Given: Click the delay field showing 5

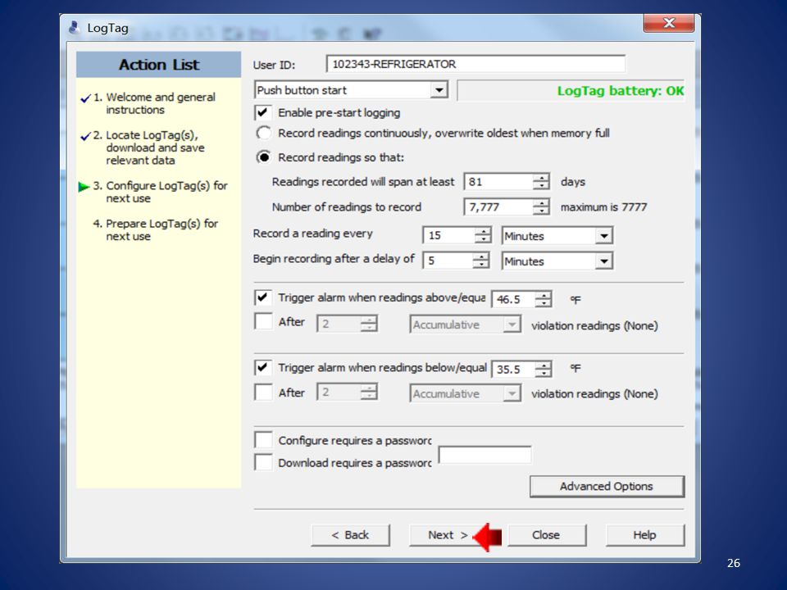Looking at the screenshot, I should point(448,261).
